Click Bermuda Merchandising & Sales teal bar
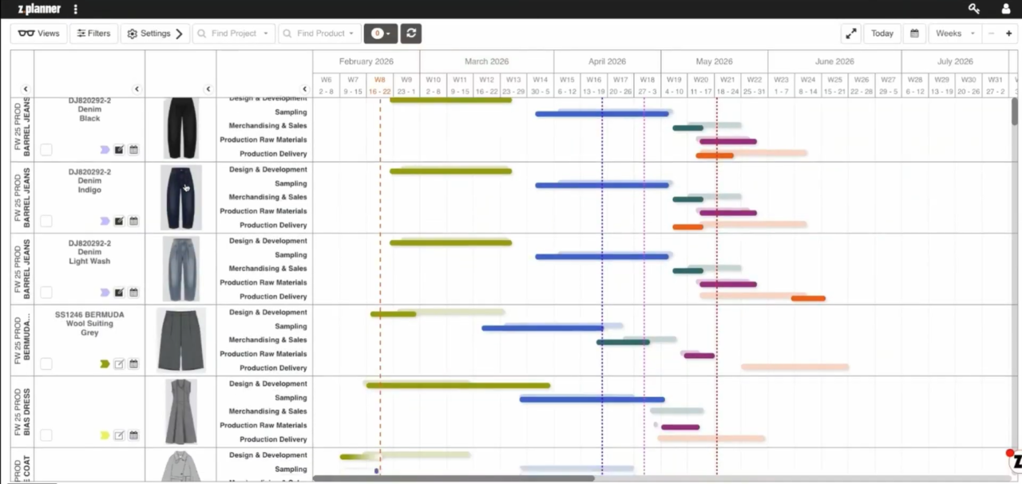 (623, 342)
